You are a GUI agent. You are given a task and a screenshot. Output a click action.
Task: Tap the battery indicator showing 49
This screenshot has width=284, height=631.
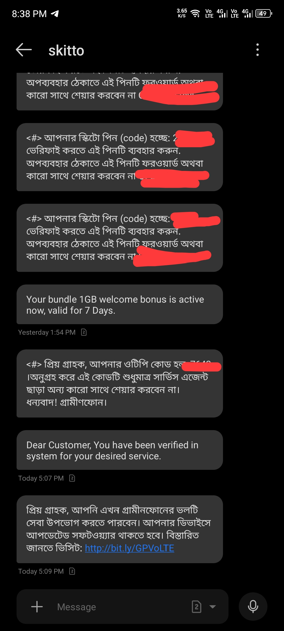pos(264,13)
